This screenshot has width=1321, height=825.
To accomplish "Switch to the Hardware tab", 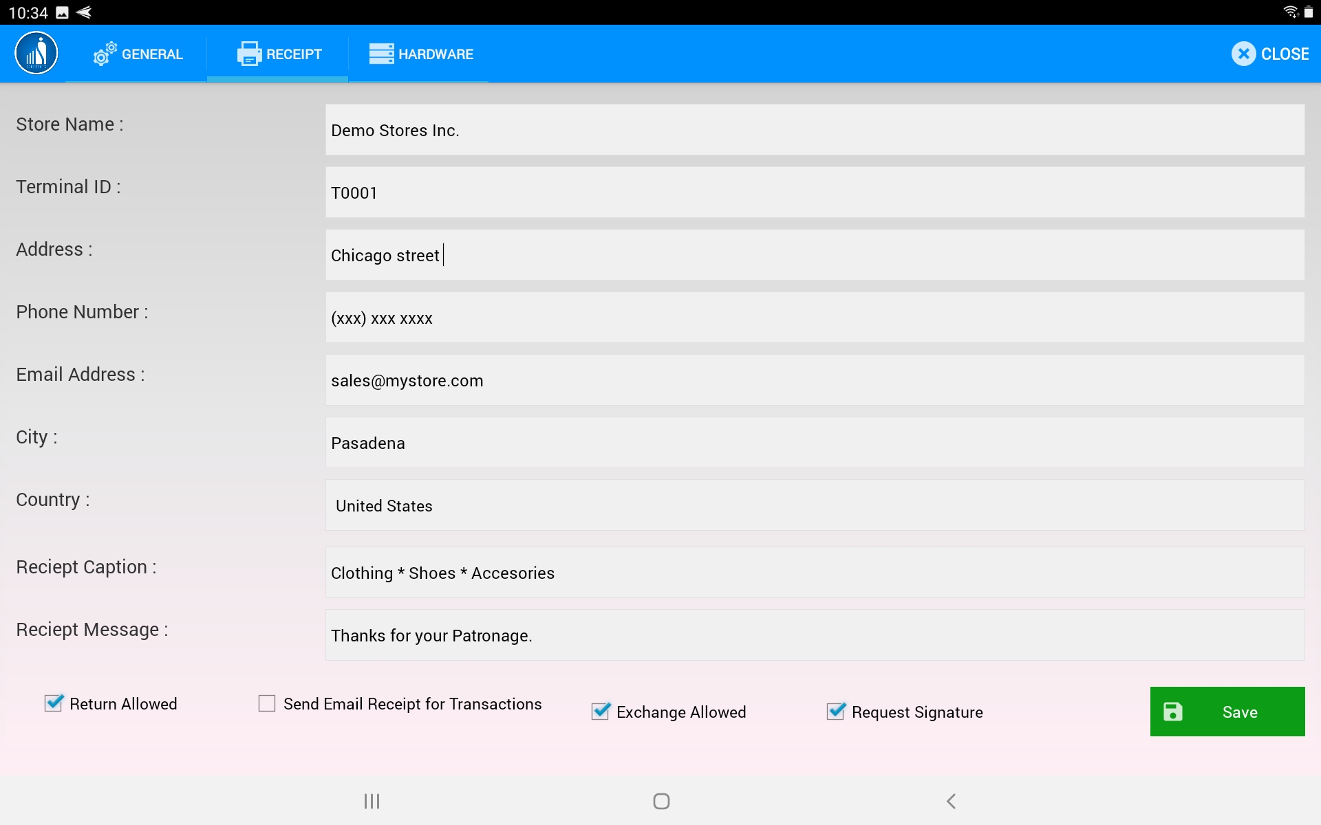I will point(421,54).
